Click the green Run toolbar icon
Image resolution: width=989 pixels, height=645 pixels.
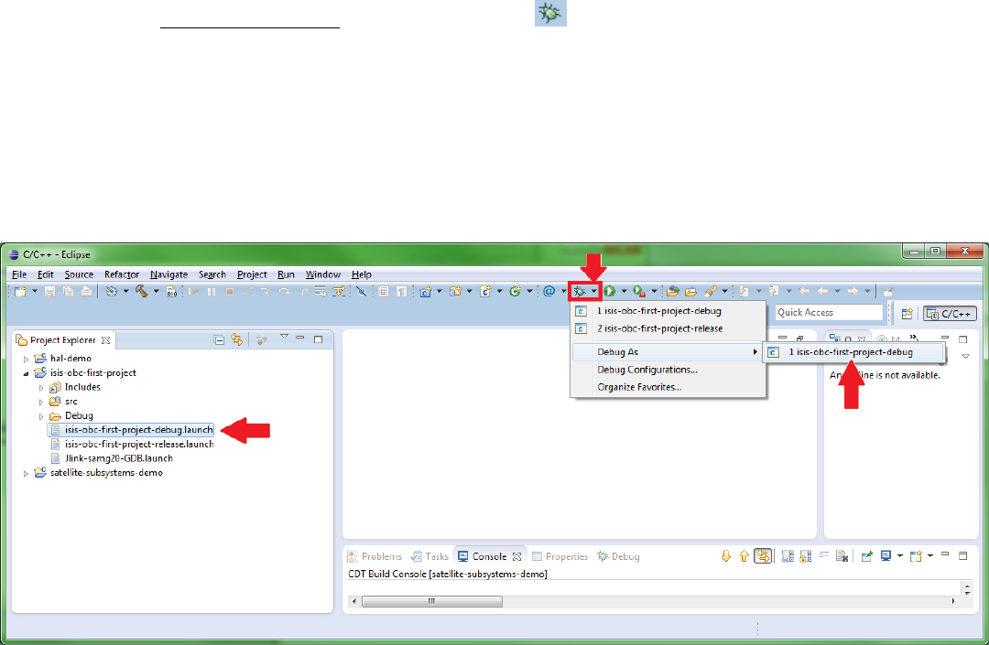click(609, 291)
